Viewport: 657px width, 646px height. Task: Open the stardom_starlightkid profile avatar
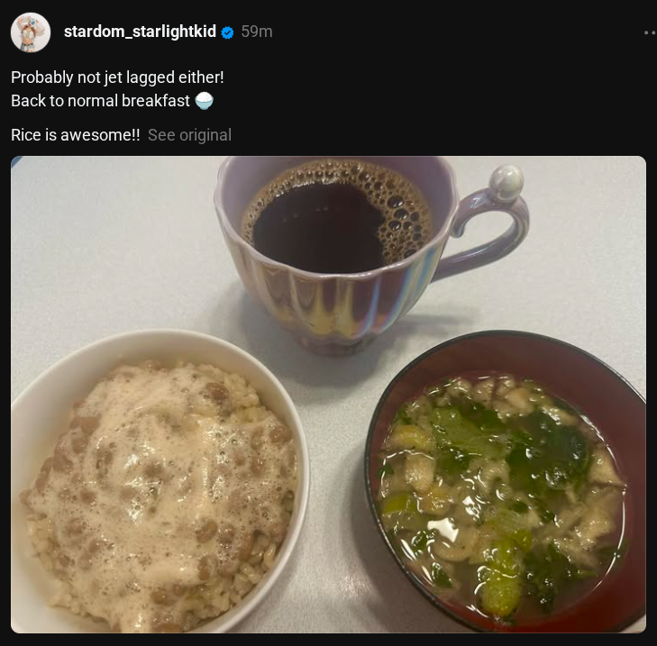pos(31,32)
